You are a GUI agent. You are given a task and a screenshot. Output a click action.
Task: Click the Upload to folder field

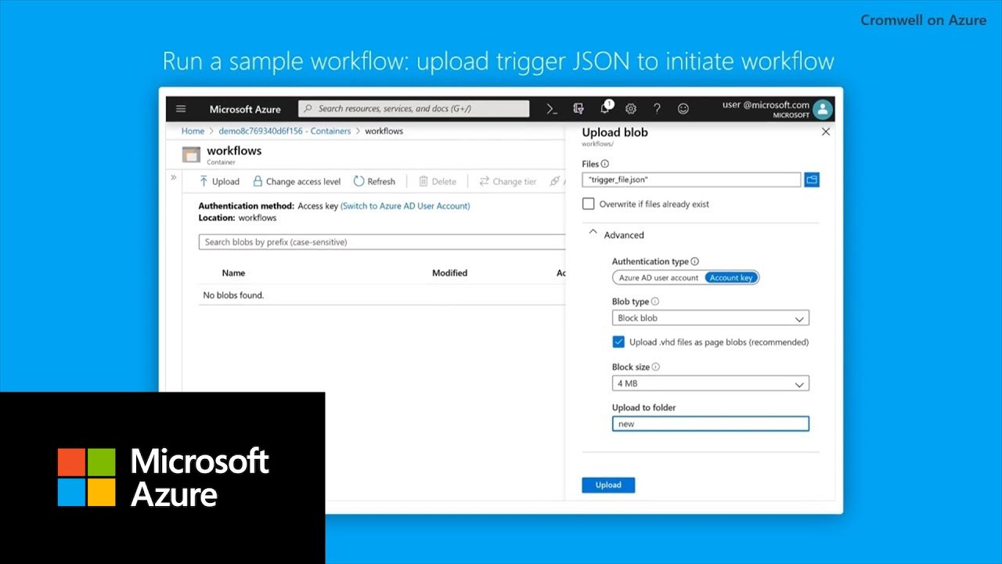tap(711, 424)
